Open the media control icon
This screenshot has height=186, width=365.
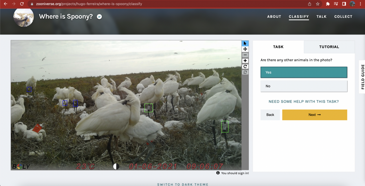(336, 4)
